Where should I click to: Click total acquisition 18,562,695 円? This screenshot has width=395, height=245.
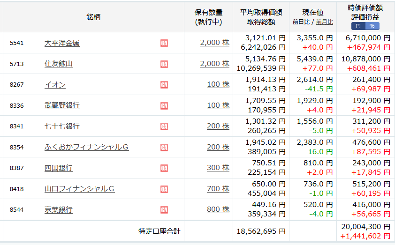(261, 231)
